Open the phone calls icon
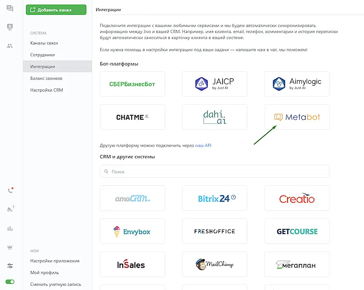The width and height of the screenshot is (364, 290). (10, 190)
